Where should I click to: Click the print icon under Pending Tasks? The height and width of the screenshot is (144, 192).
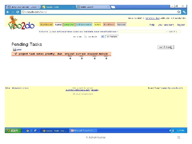coord(15,50)
